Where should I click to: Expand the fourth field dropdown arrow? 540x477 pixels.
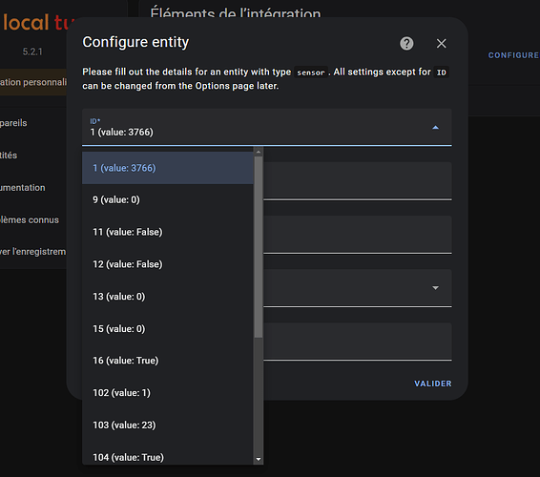(435, 288)
